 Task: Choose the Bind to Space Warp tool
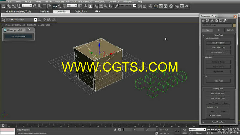click(19, 6)
